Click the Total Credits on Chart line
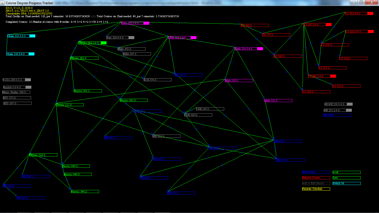Image resolution: width=379 pixels, height=213 pixels. click(92, 16)
